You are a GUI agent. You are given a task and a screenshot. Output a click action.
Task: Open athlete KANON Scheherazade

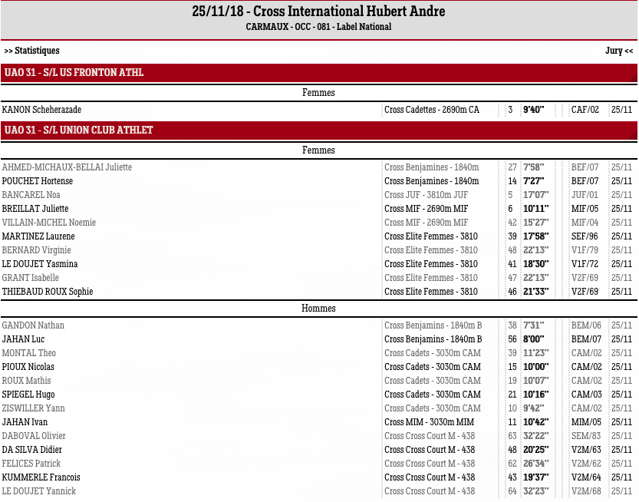click(41, 110)
